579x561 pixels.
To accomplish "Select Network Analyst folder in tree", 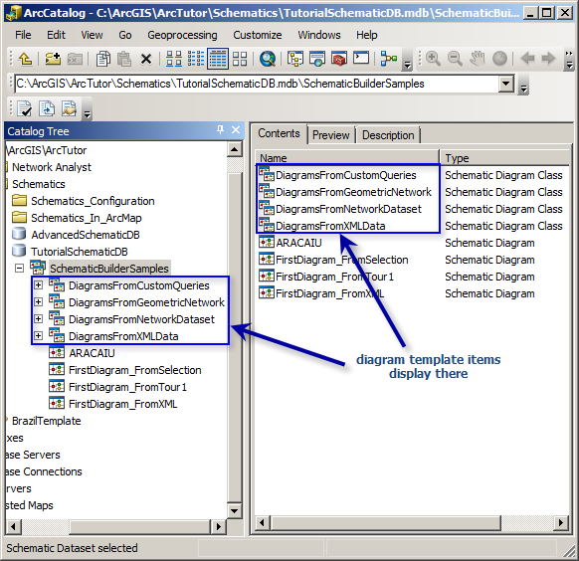I will (x=52, y=167).
